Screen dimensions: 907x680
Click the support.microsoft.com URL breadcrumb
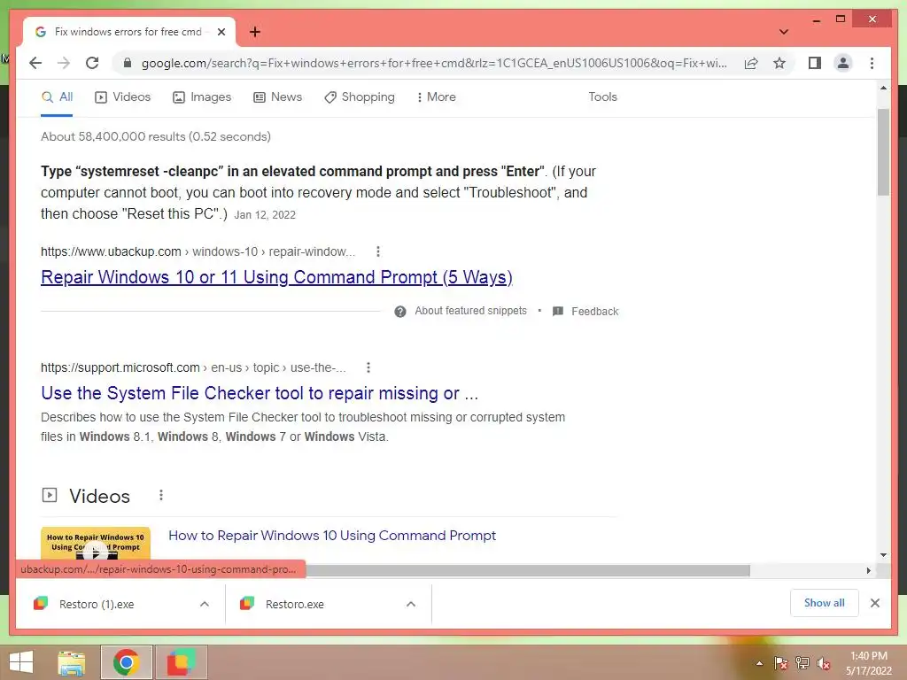[193, 367]
